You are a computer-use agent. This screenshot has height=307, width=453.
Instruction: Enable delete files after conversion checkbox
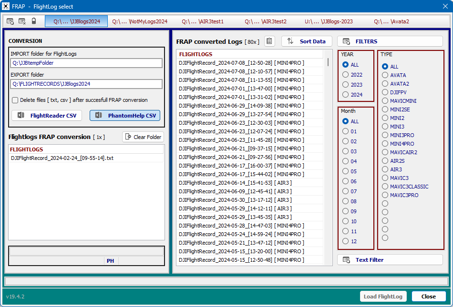15,100
